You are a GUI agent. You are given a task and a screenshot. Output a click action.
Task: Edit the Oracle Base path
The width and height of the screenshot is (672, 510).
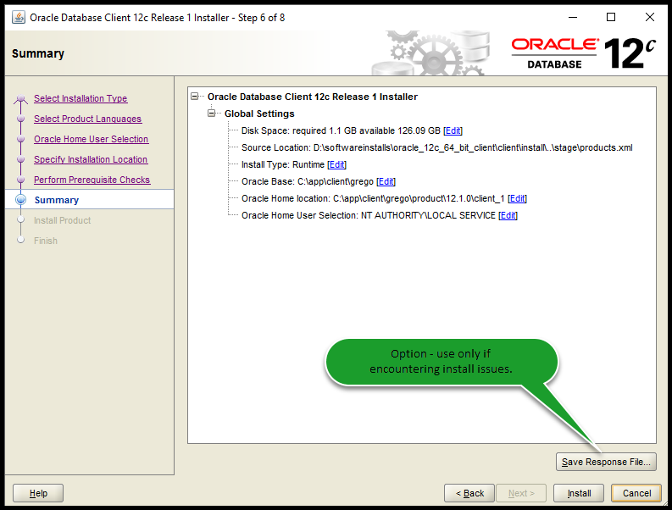coord(386,181)
